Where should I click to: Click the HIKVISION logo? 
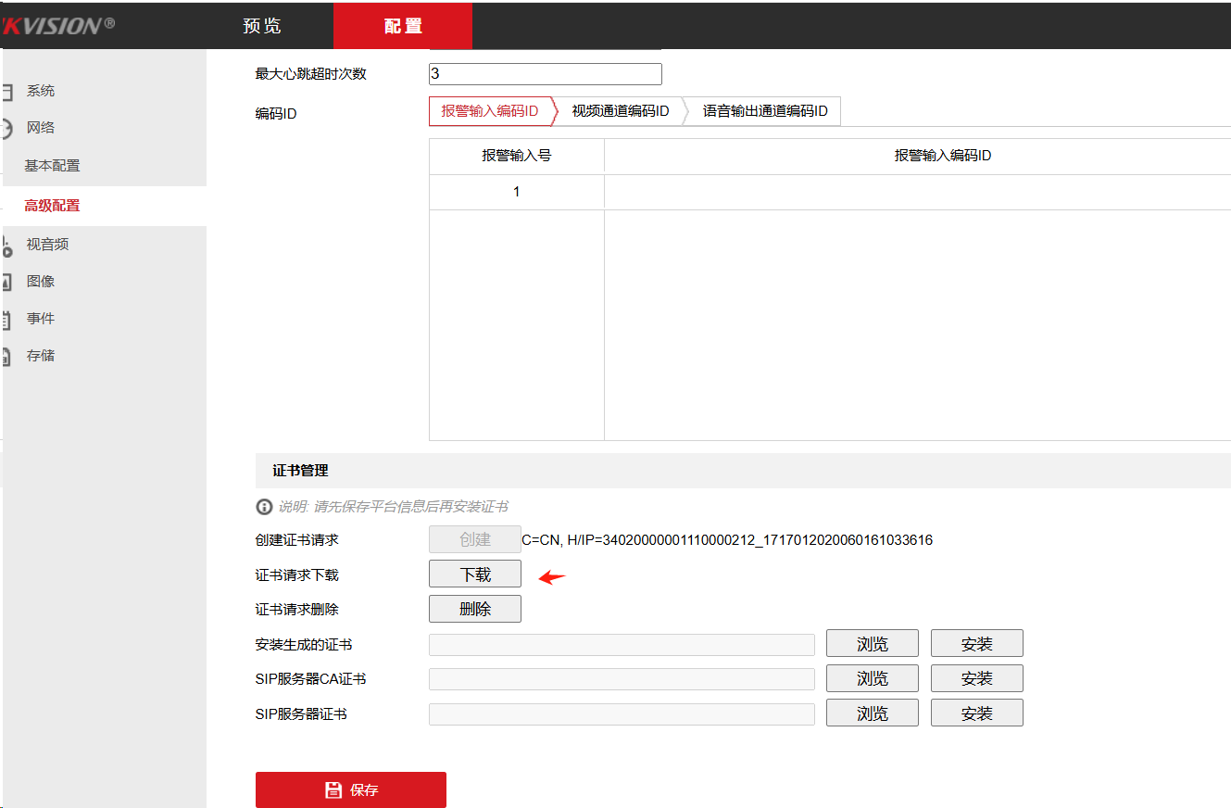click(56, 25)
